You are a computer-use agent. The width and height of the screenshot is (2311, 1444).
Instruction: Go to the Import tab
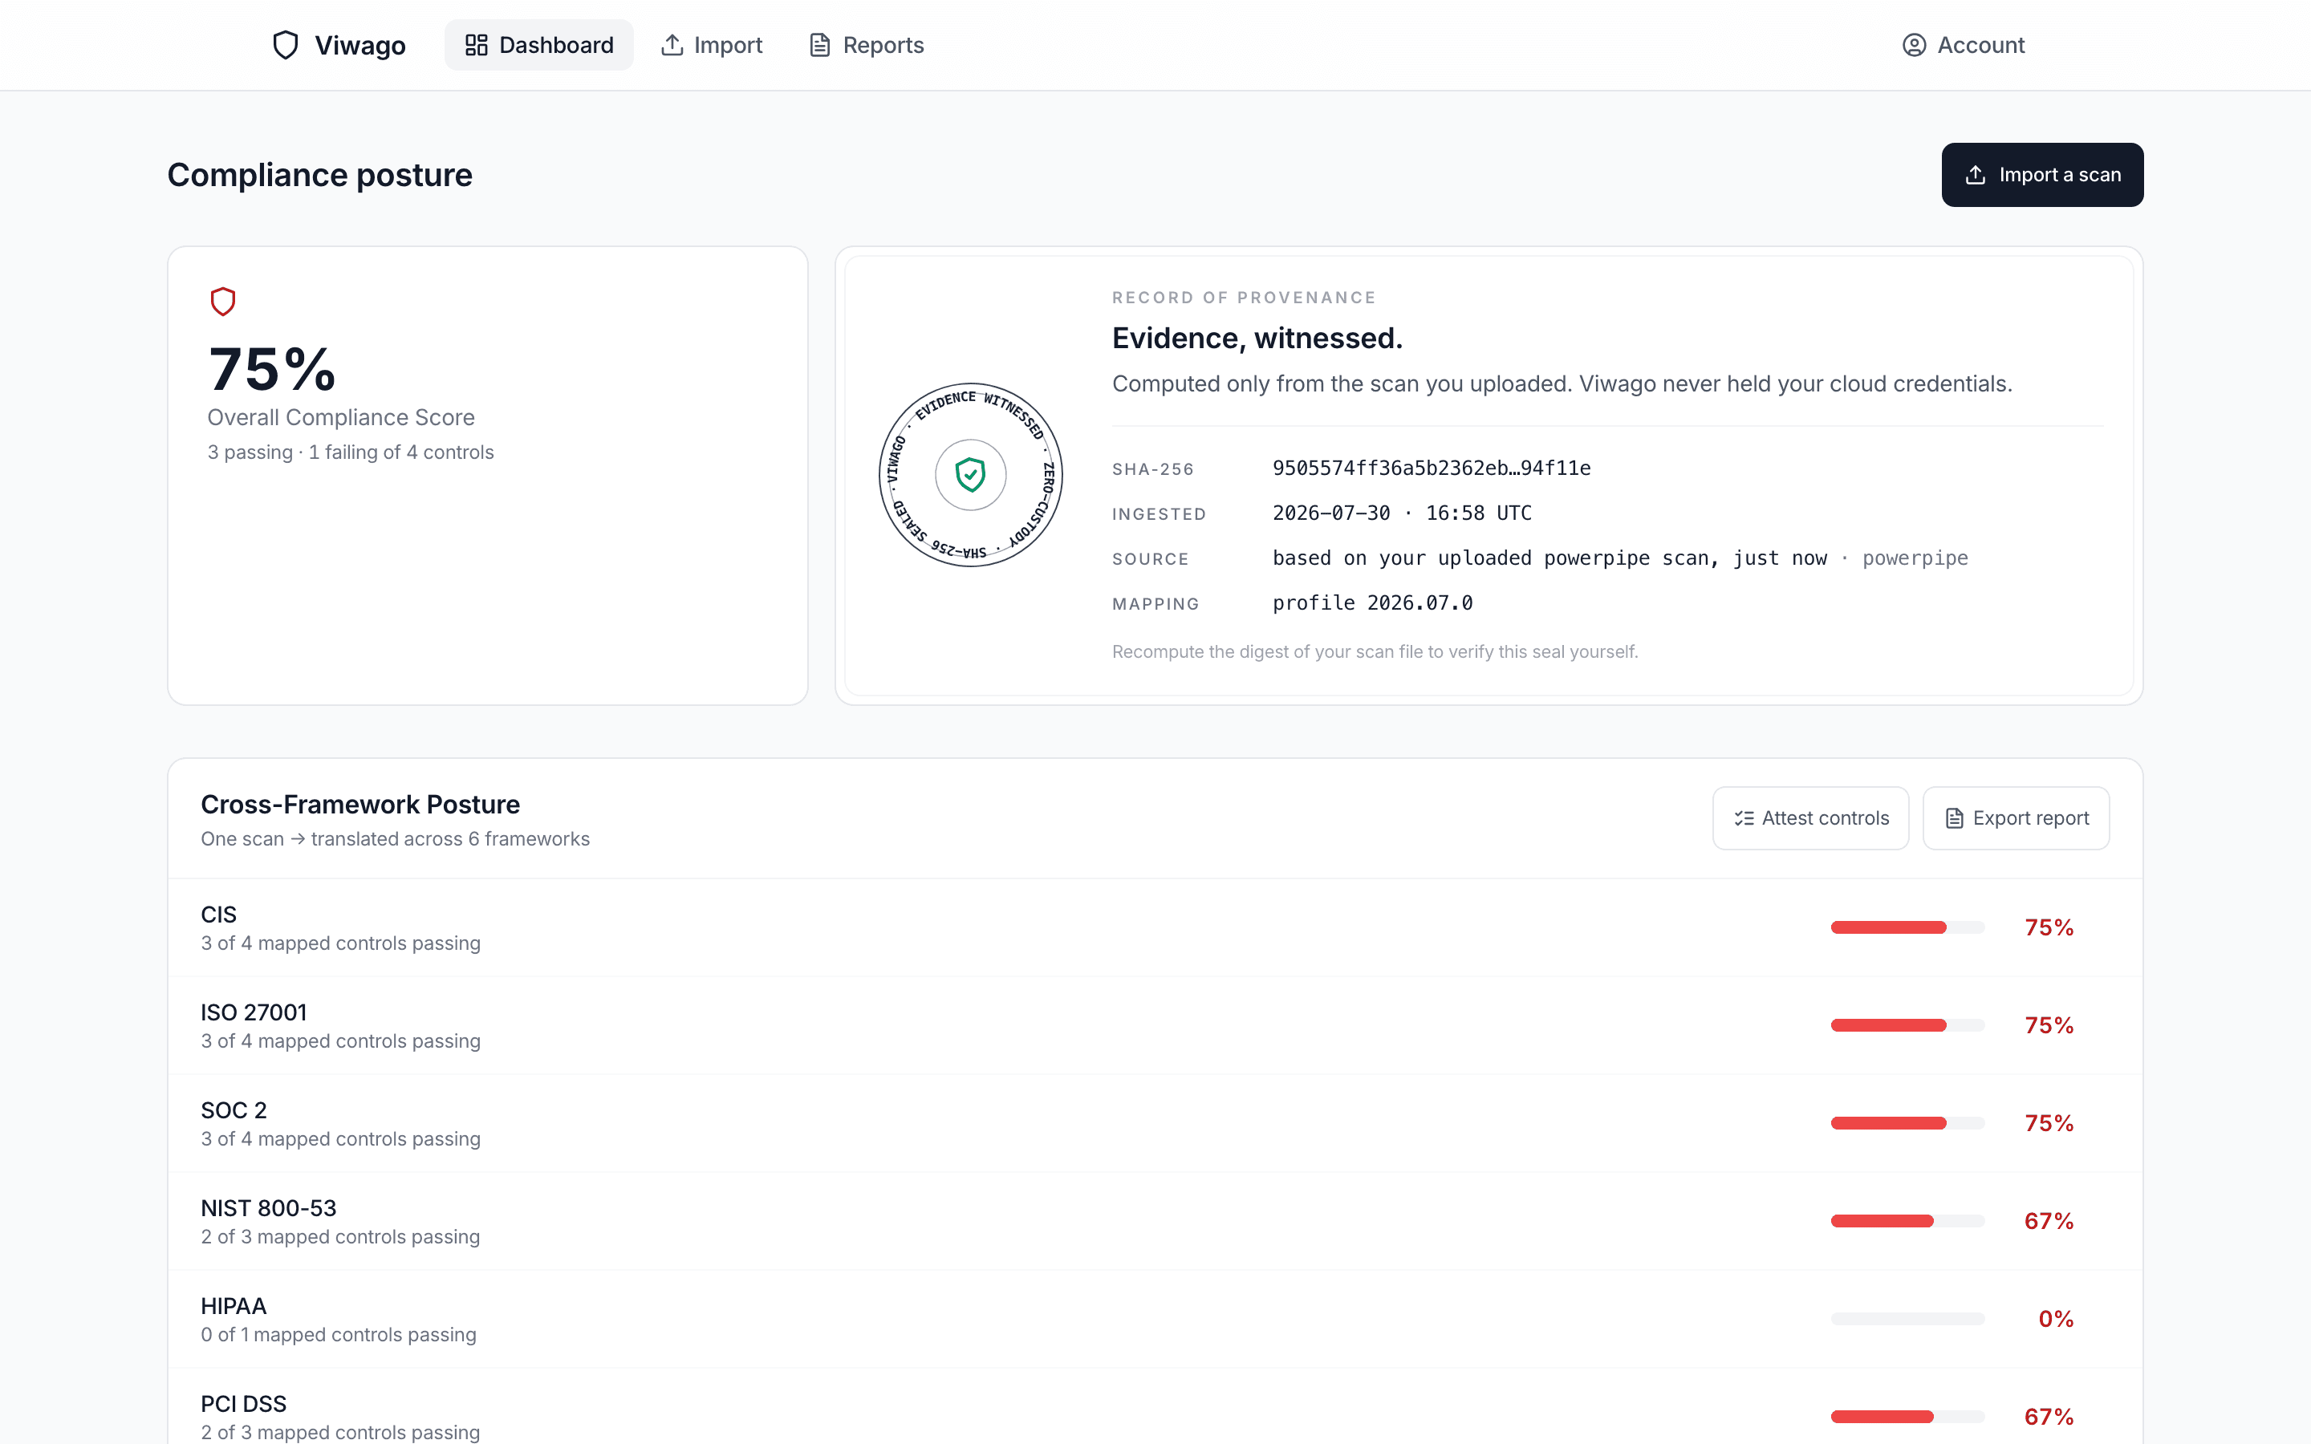(x=712, y=45)
